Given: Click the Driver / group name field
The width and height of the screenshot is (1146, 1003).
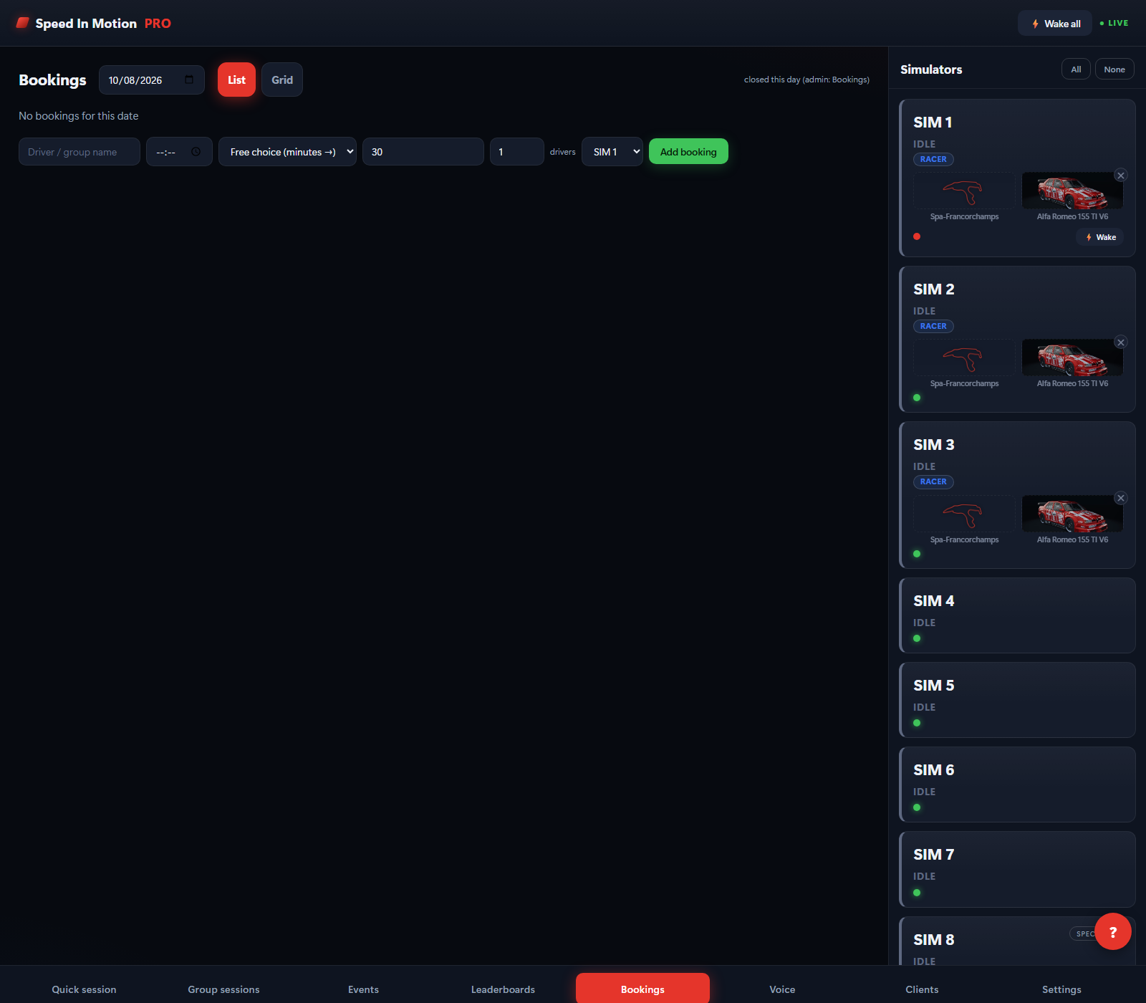Looking at the screenshot, I should tap(80, 152).
